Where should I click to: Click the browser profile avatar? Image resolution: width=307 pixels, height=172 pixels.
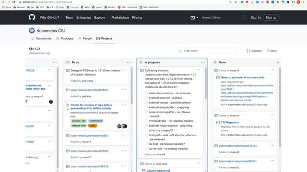[298, 2]
